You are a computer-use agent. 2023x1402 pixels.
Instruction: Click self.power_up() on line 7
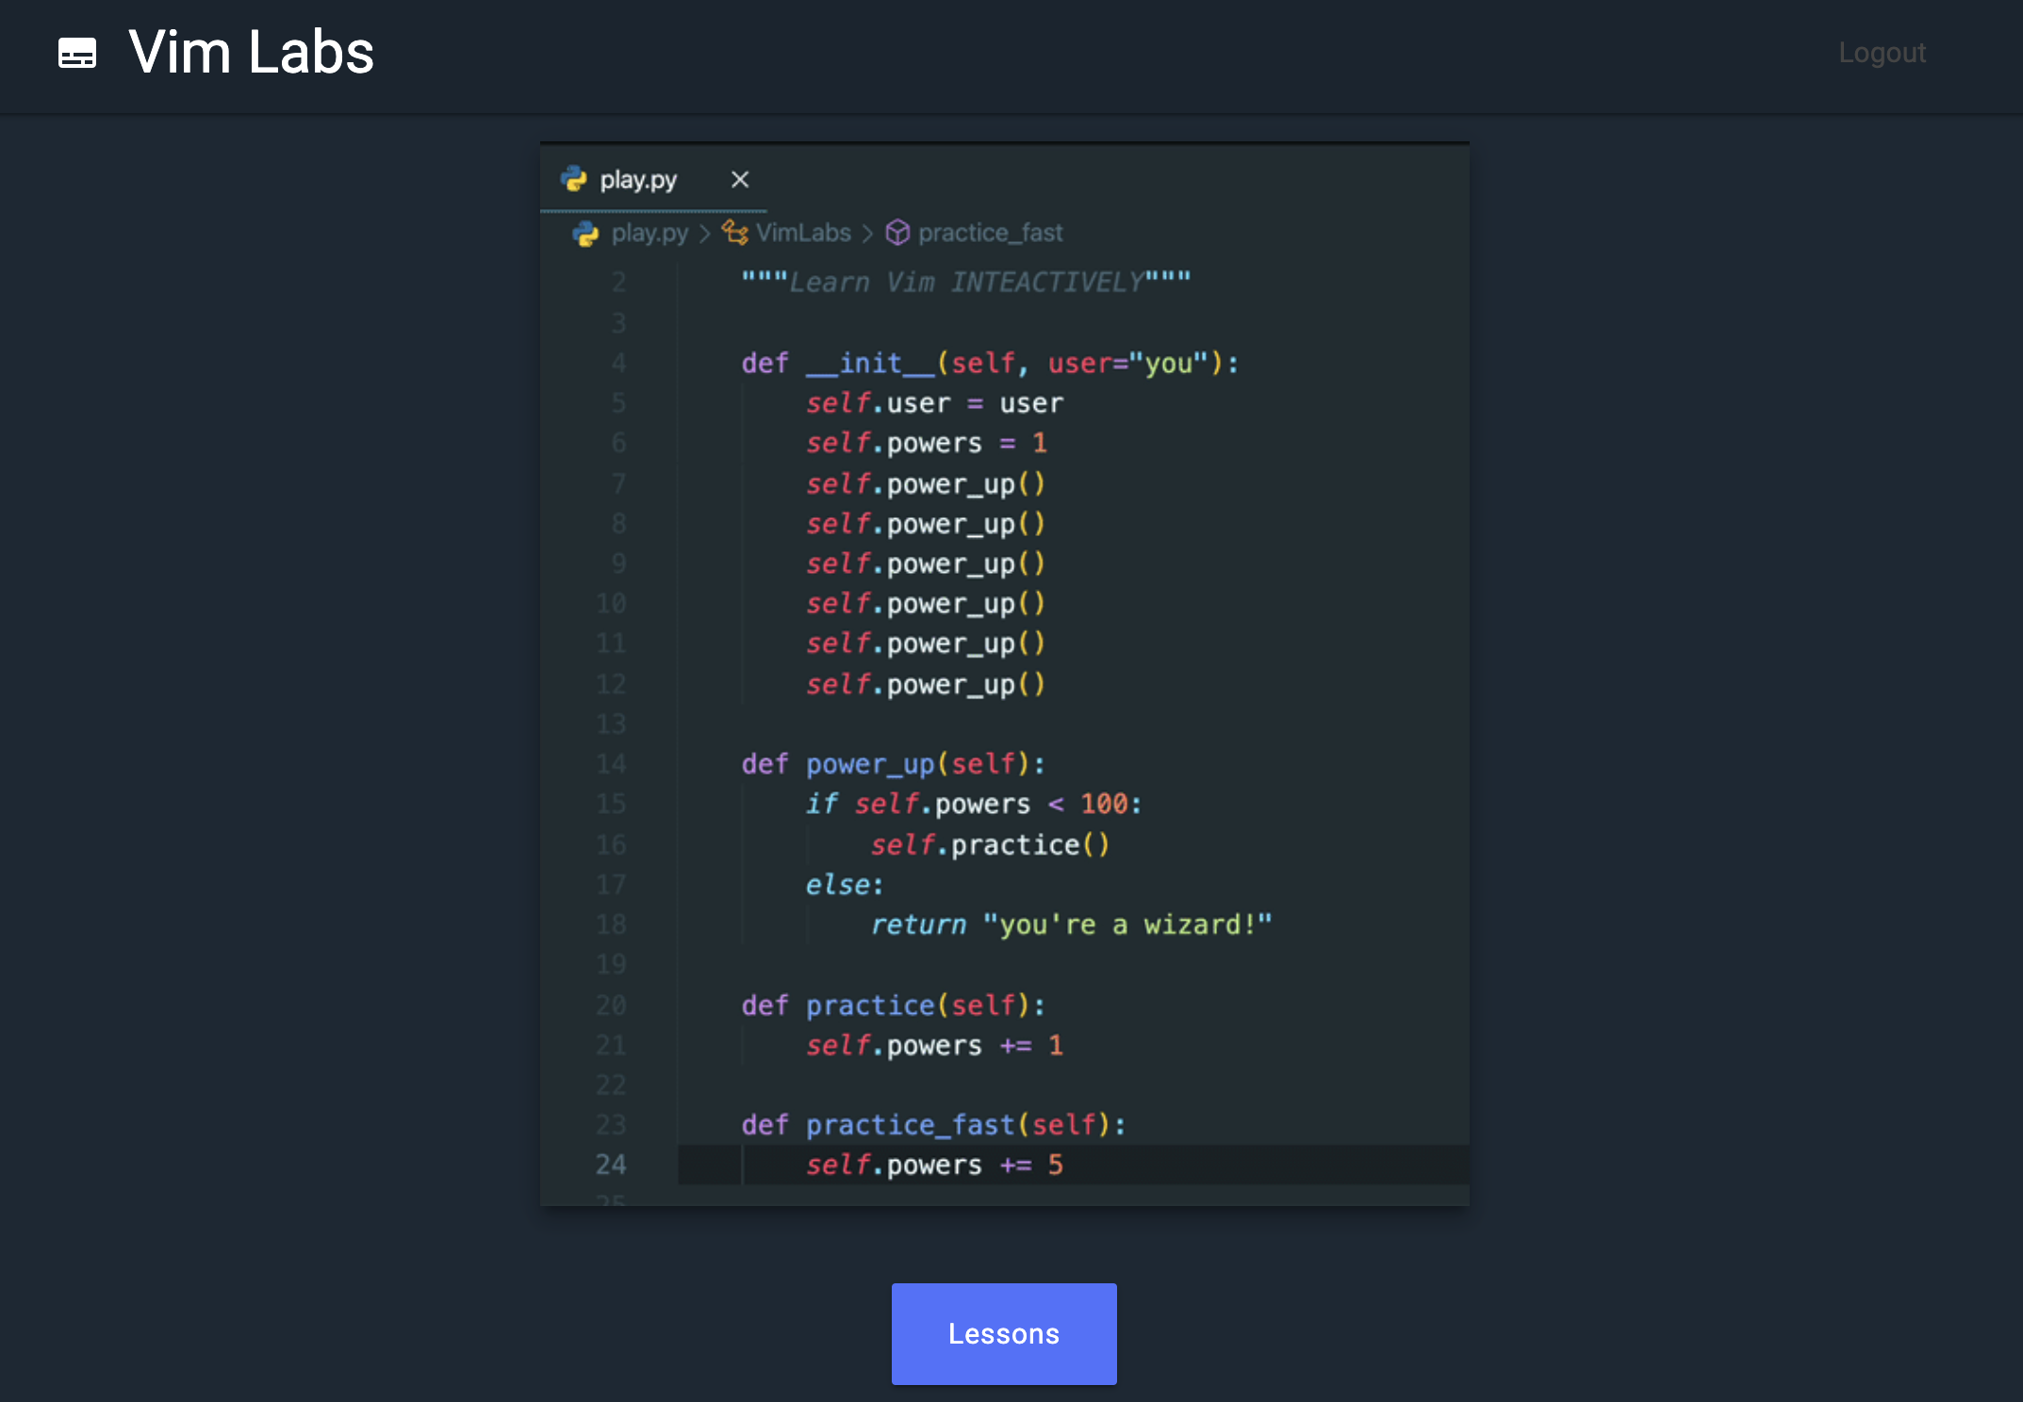(x=926, y=483)
